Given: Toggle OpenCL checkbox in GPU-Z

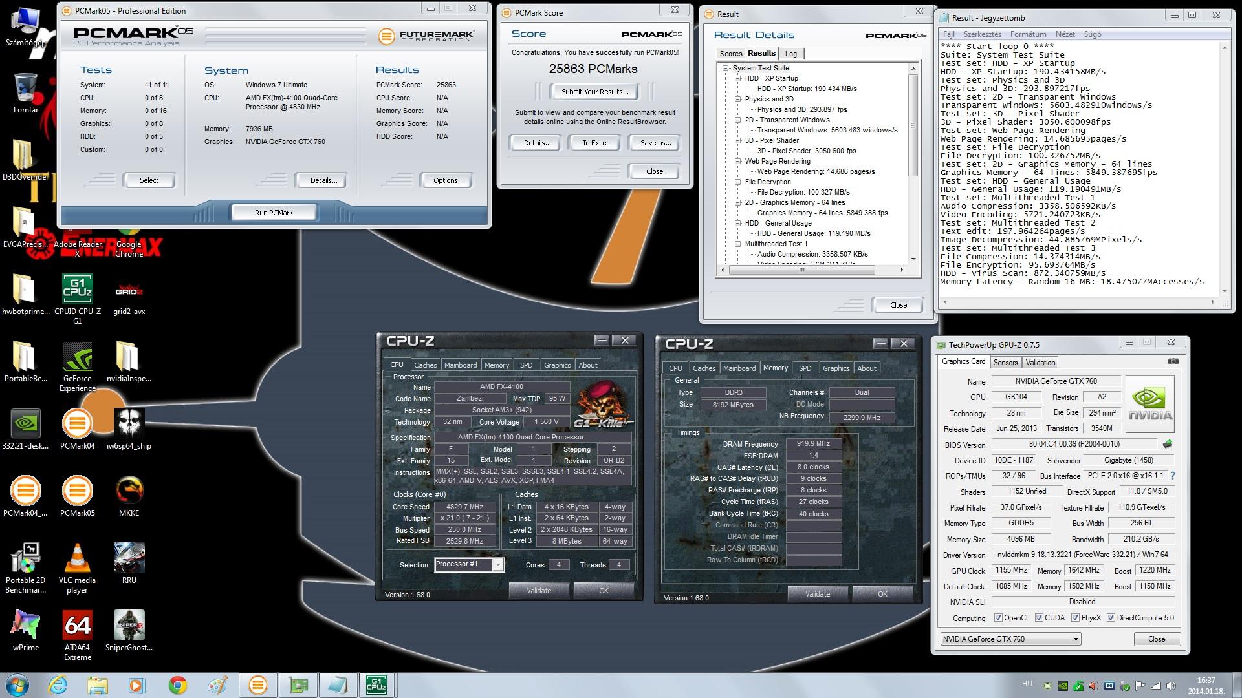Looking at the screenshot, I should pyautogui.click(x=998, y=618).
